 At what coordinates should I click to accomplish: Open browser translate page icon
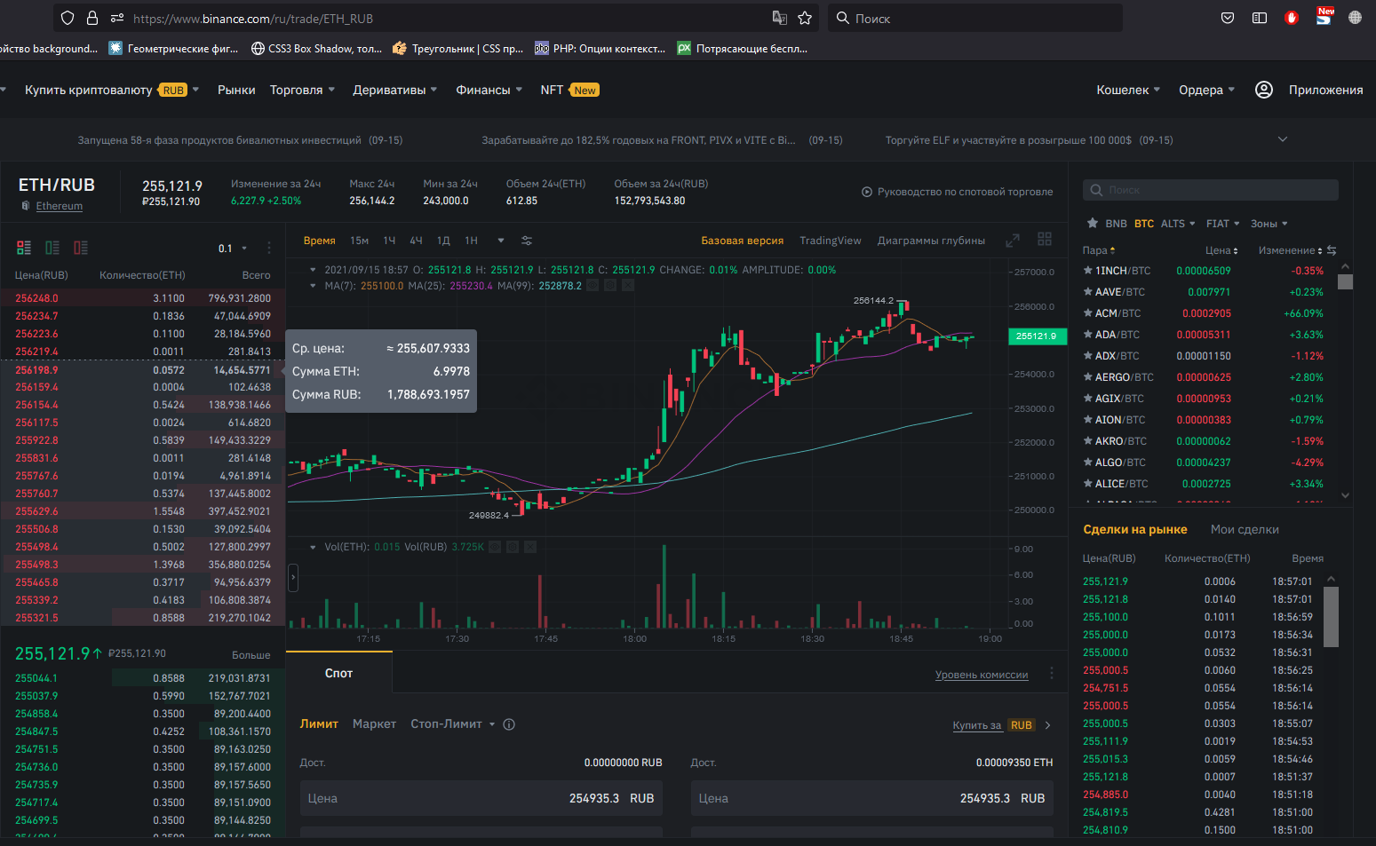click(779, 18)
